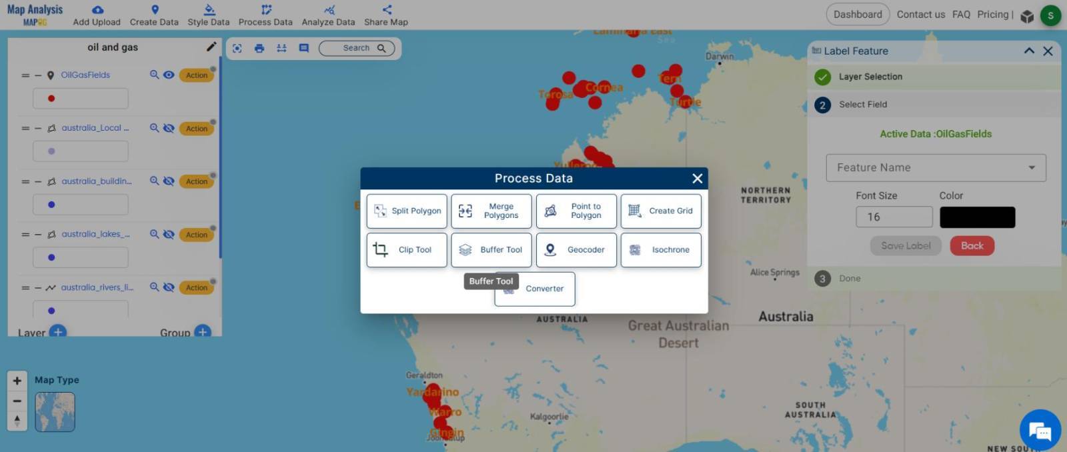Go to the Dashboard
Viewport: 1067px width, 452px height.
(x=858, y=14)
